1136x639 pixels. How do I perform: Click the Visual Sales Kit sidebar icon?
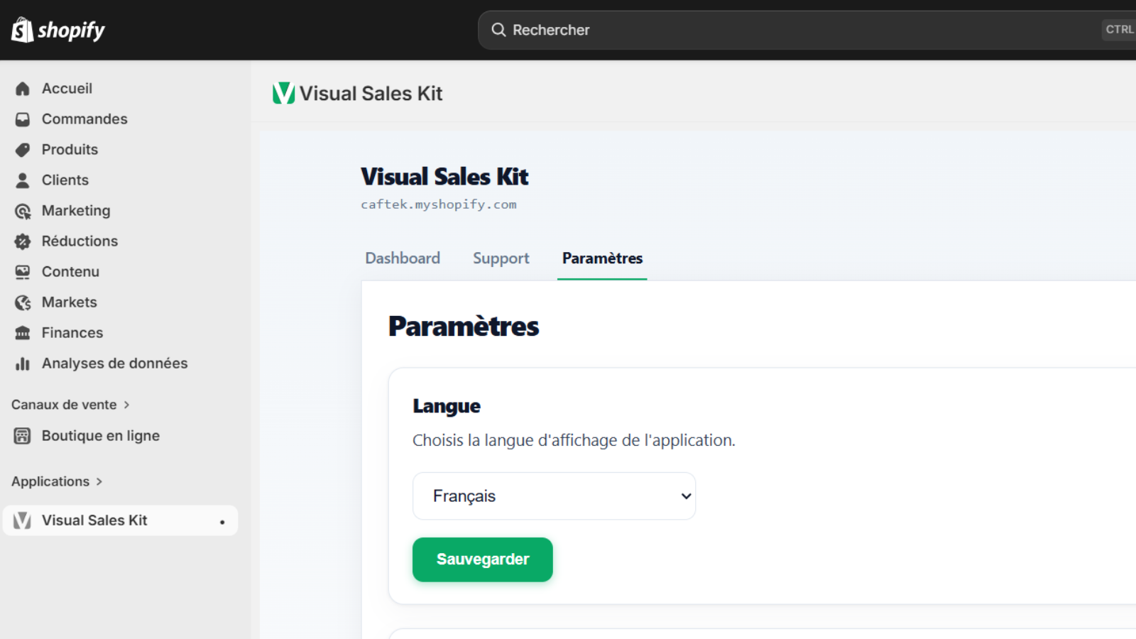pos(22,520)
